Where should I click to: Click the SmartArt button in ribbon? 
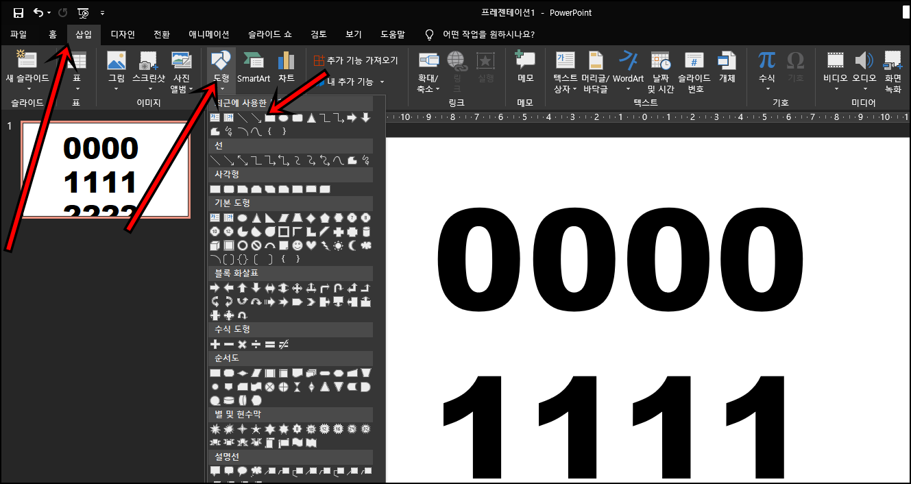coord(254,68)
